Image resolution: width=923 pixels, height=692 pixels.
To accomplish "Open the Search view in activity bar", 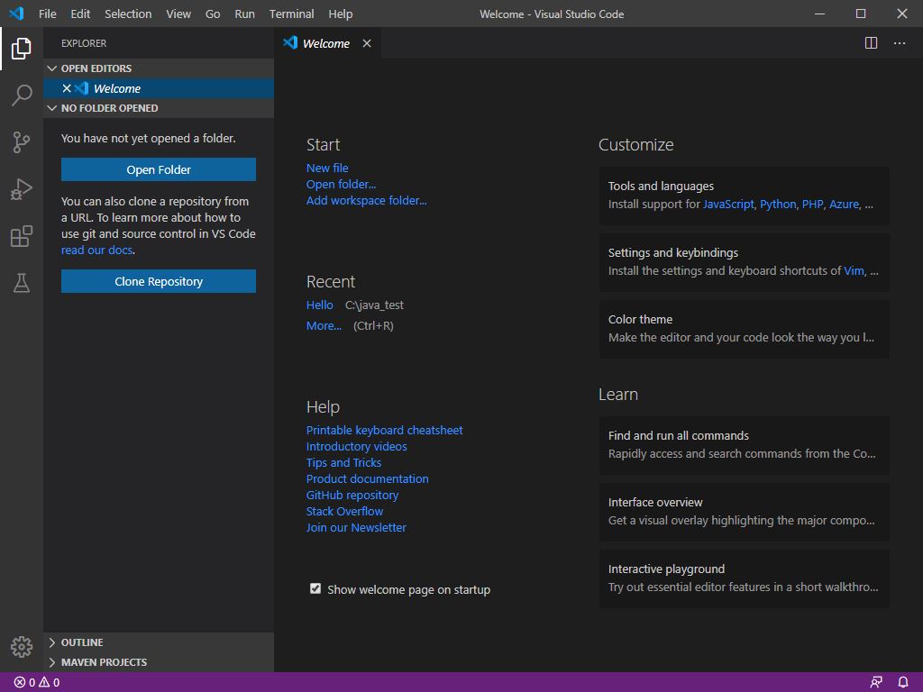I will pos(22,95).
